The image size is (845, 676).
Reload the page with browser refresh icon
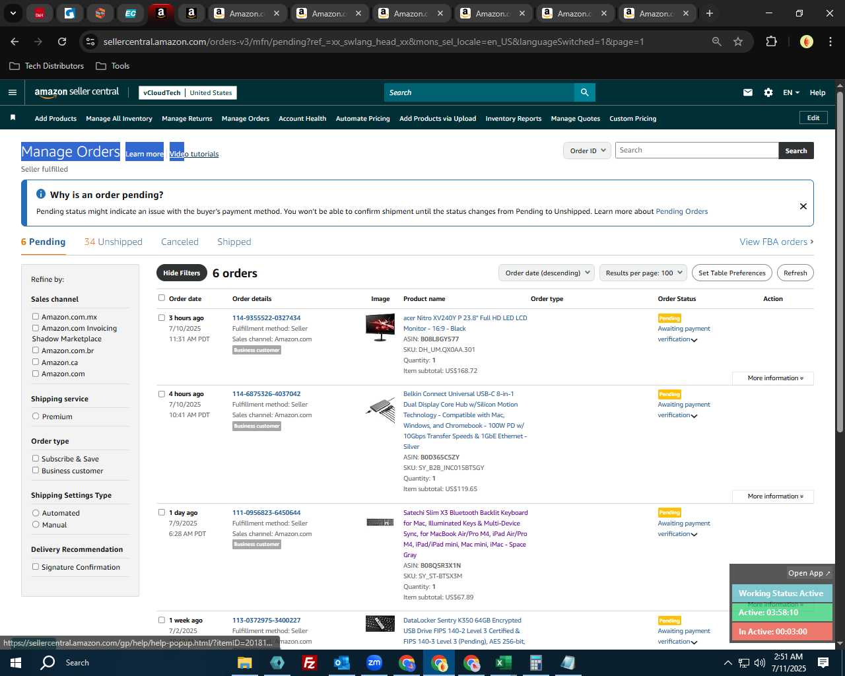click(x=62, y=42)
